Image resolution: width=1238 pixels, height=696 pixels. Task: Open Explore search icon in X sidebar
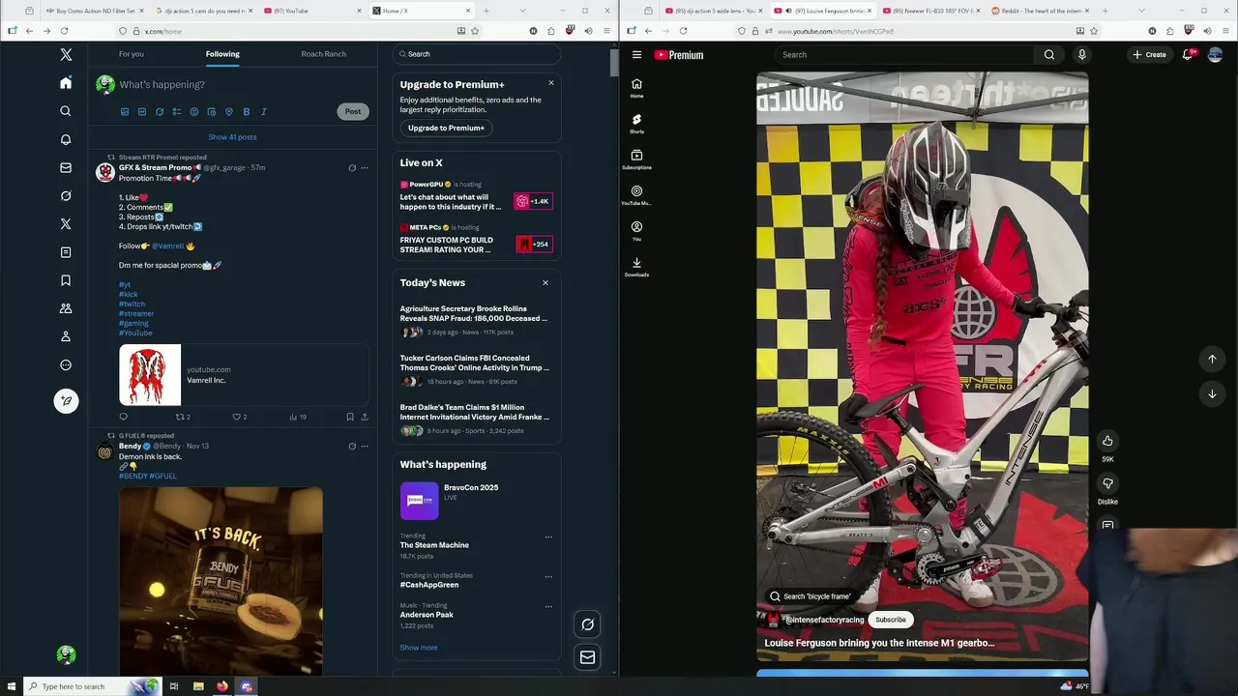coord(66,111)
